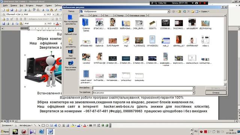Expand the Имя файла dropdown arrow

[193, 88]
